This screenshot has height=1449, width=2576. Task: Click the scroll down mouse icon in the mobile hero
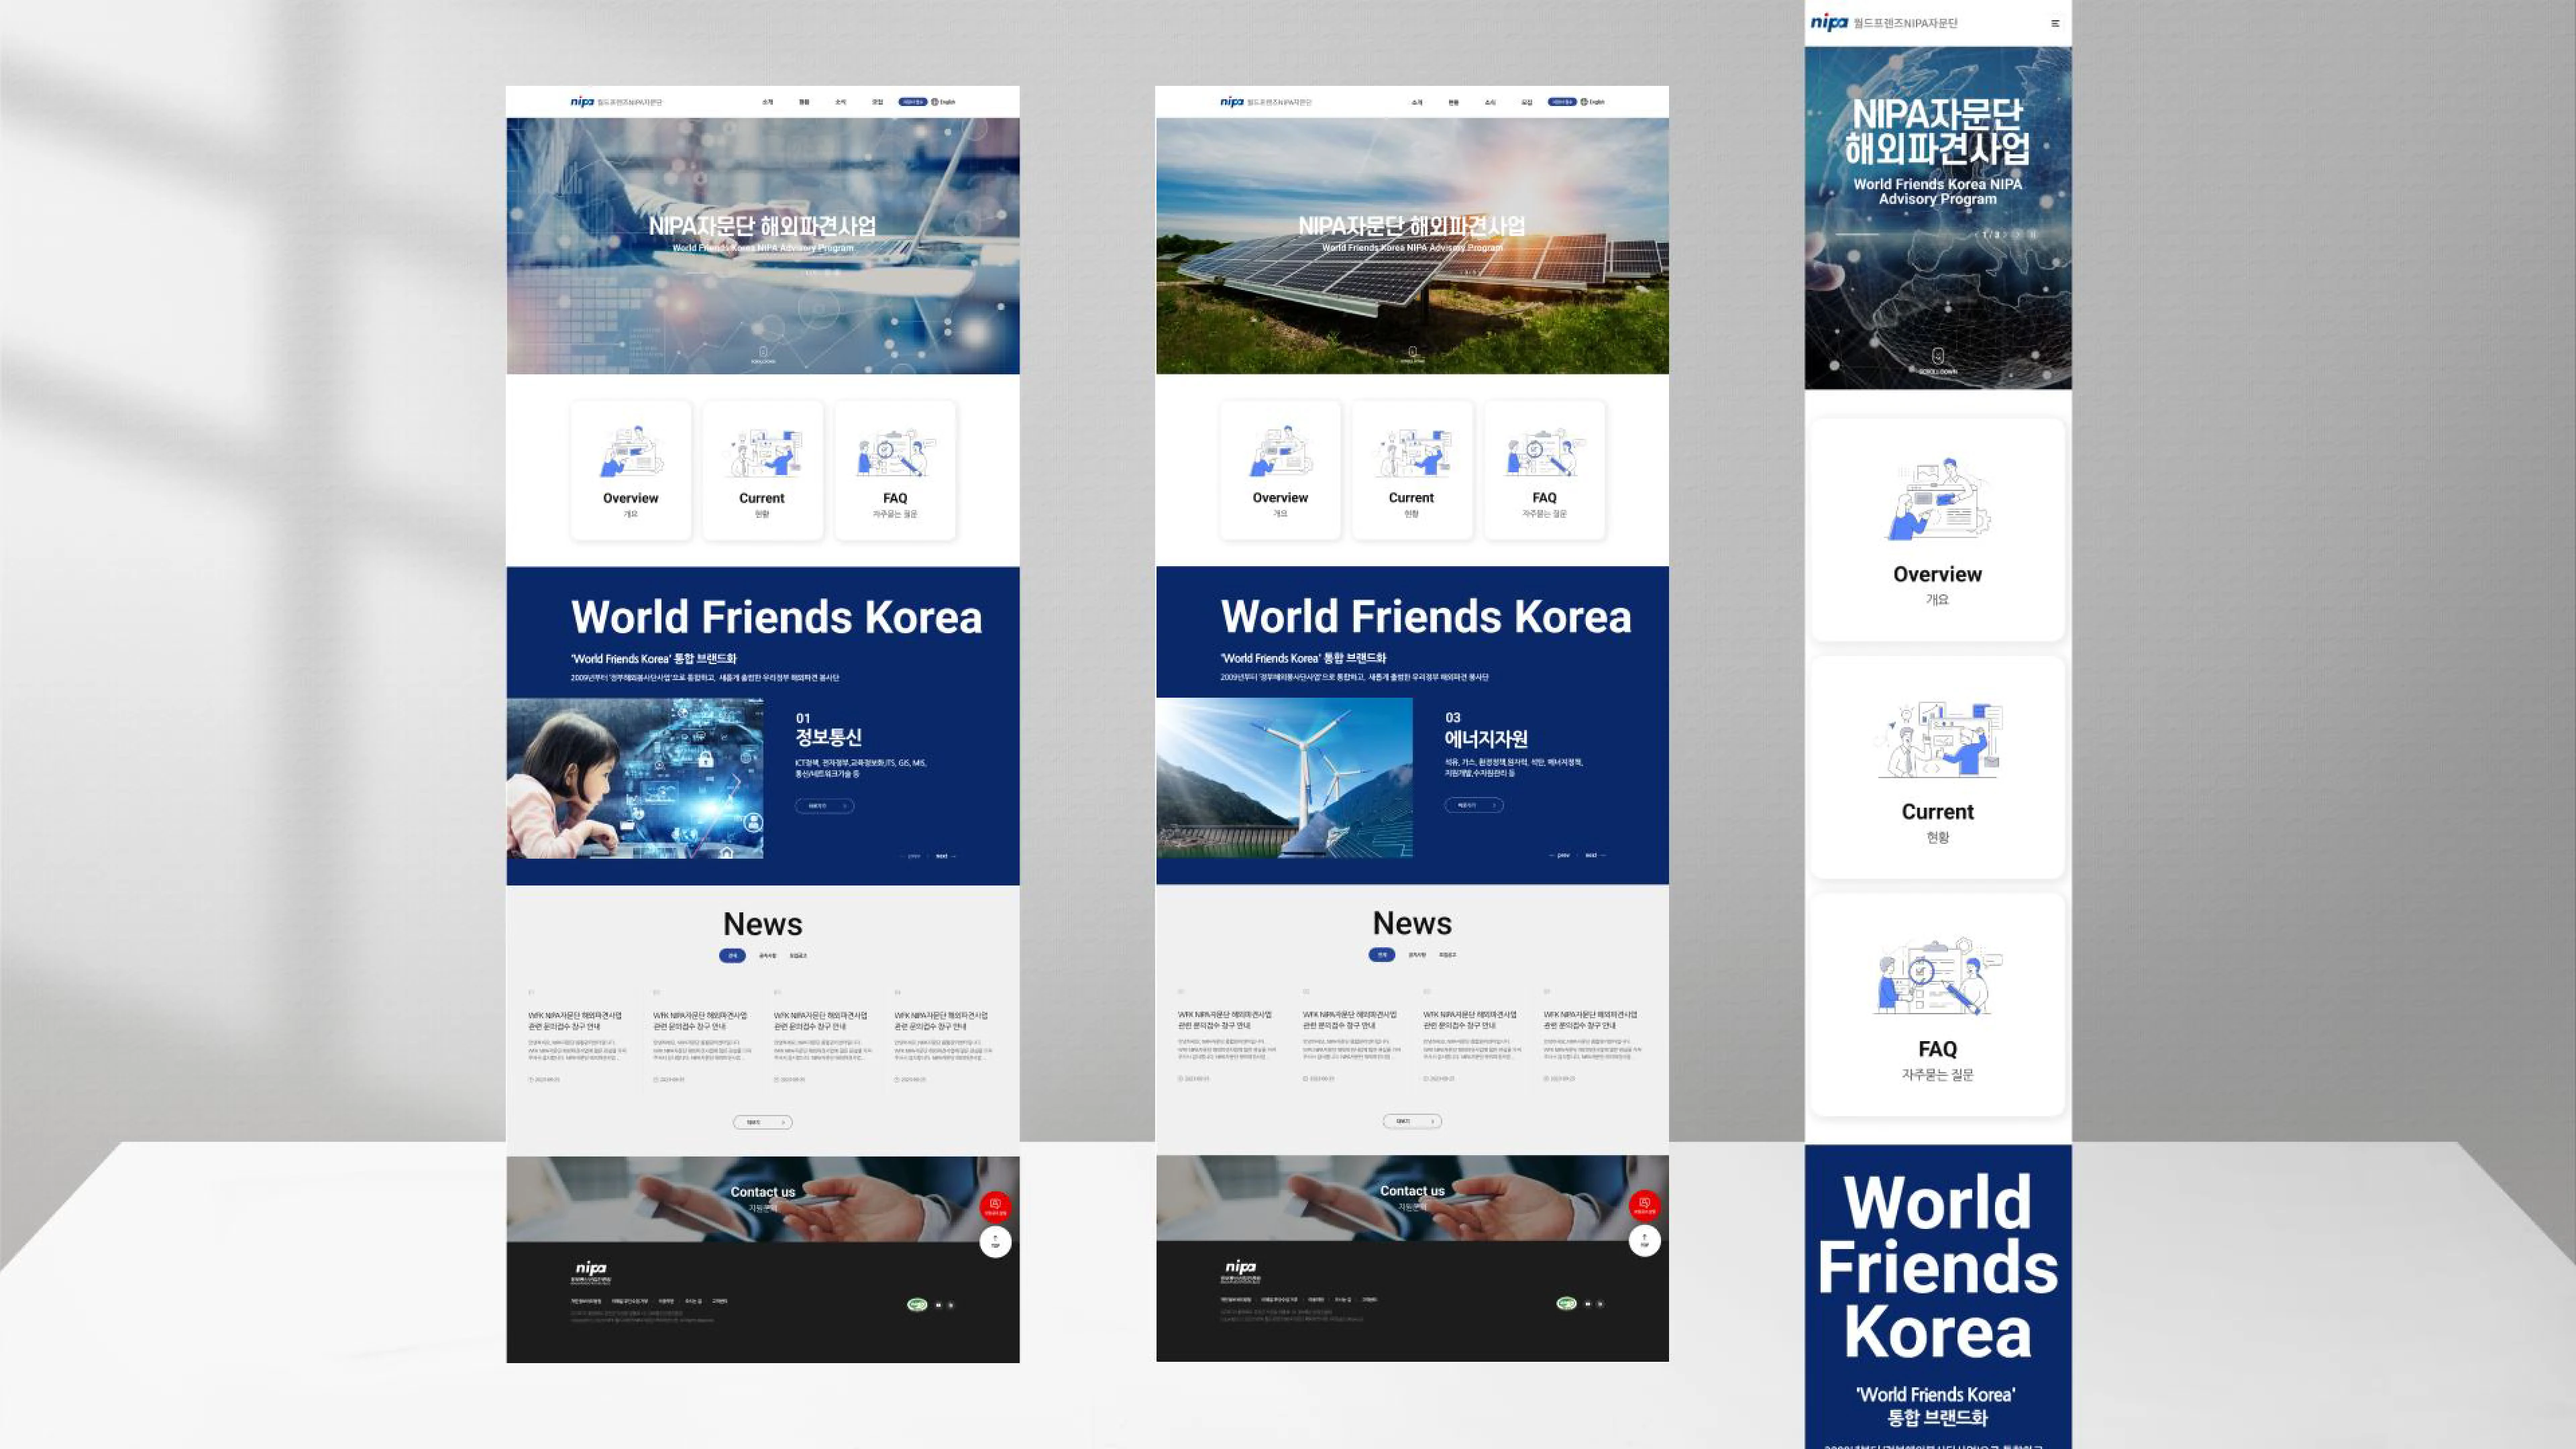pyautogui.click(x=1937, y=356)
